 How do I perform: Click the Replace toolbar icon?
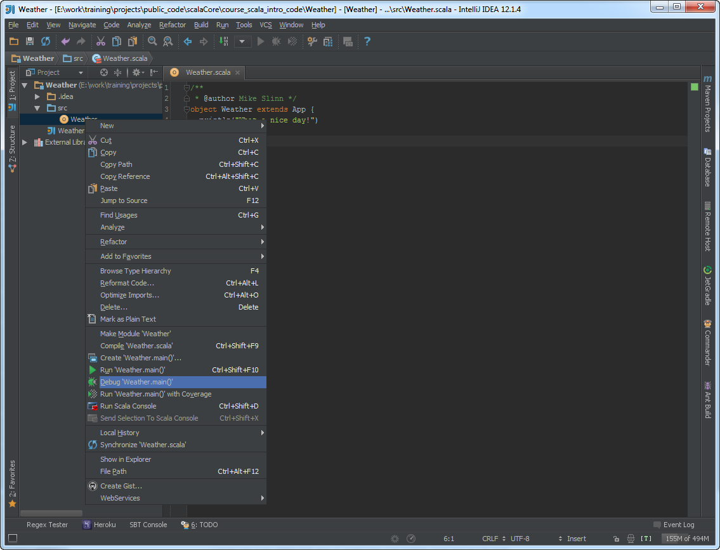click(168, 41)
